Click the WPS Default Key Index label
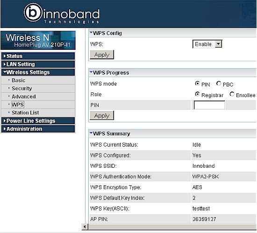Viewport: 257px width, 233px height. click(117, 198)
